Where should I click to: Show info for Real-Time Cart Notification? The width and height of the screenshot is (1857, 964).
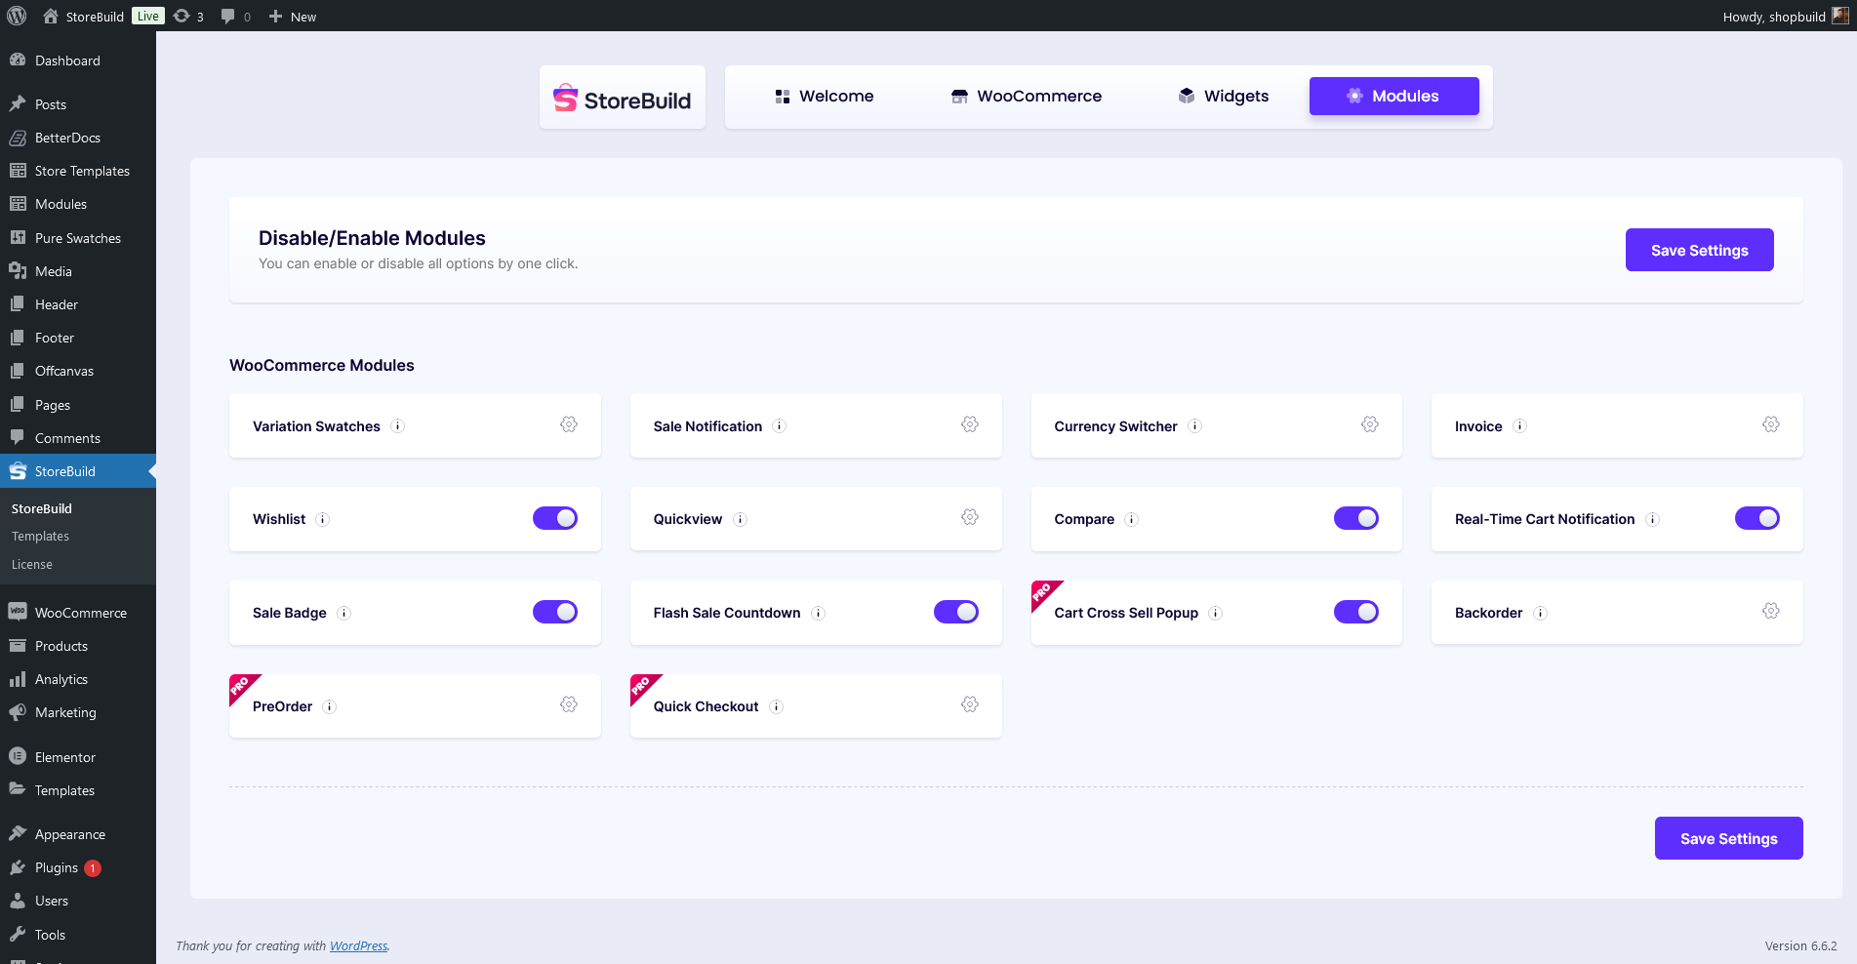tap(1653, 520)
